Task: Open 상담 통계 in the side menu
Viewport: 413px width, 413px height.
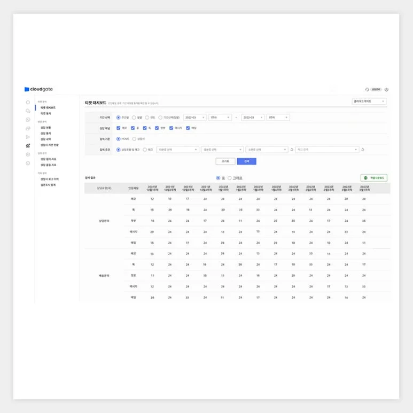Action: pos(45,134)
